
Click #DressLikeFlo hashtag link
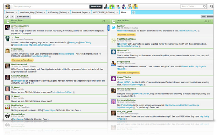click(188, 67)
